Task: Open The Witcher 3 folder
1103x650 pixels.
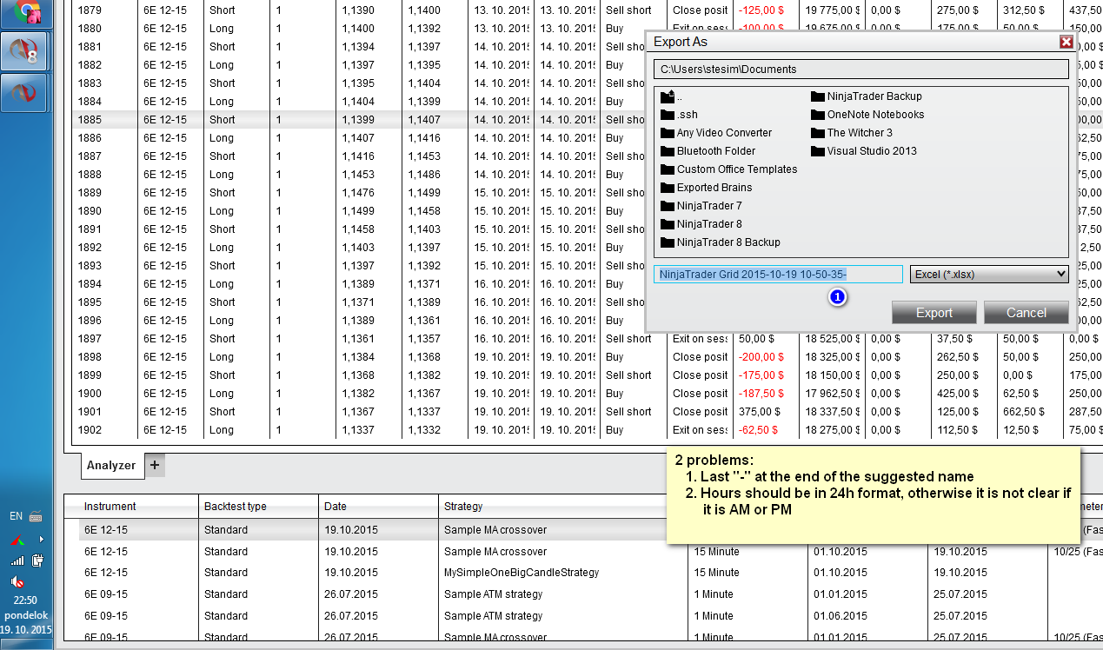Action: tap(852, 133)
